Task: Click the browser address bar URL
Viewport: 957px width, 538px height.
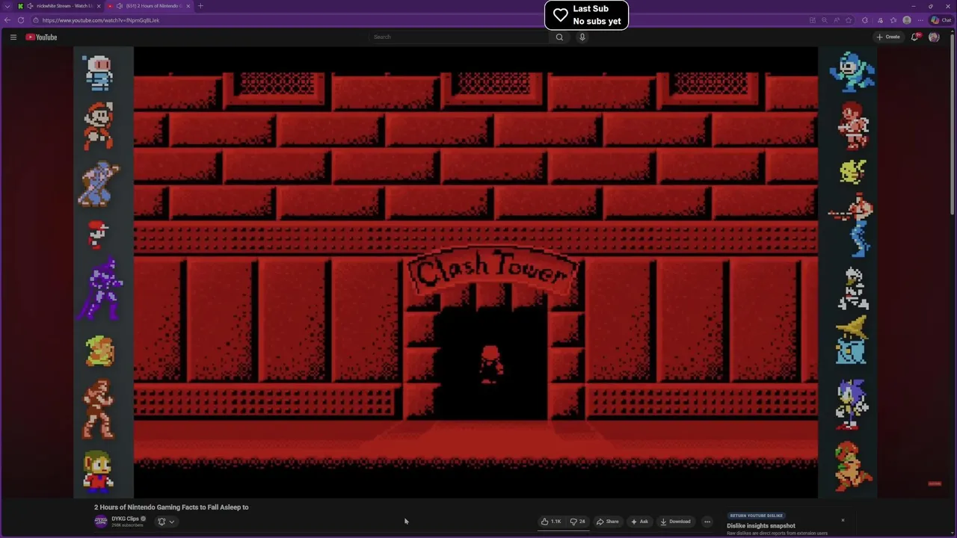Action: click(x=101, y=20)
